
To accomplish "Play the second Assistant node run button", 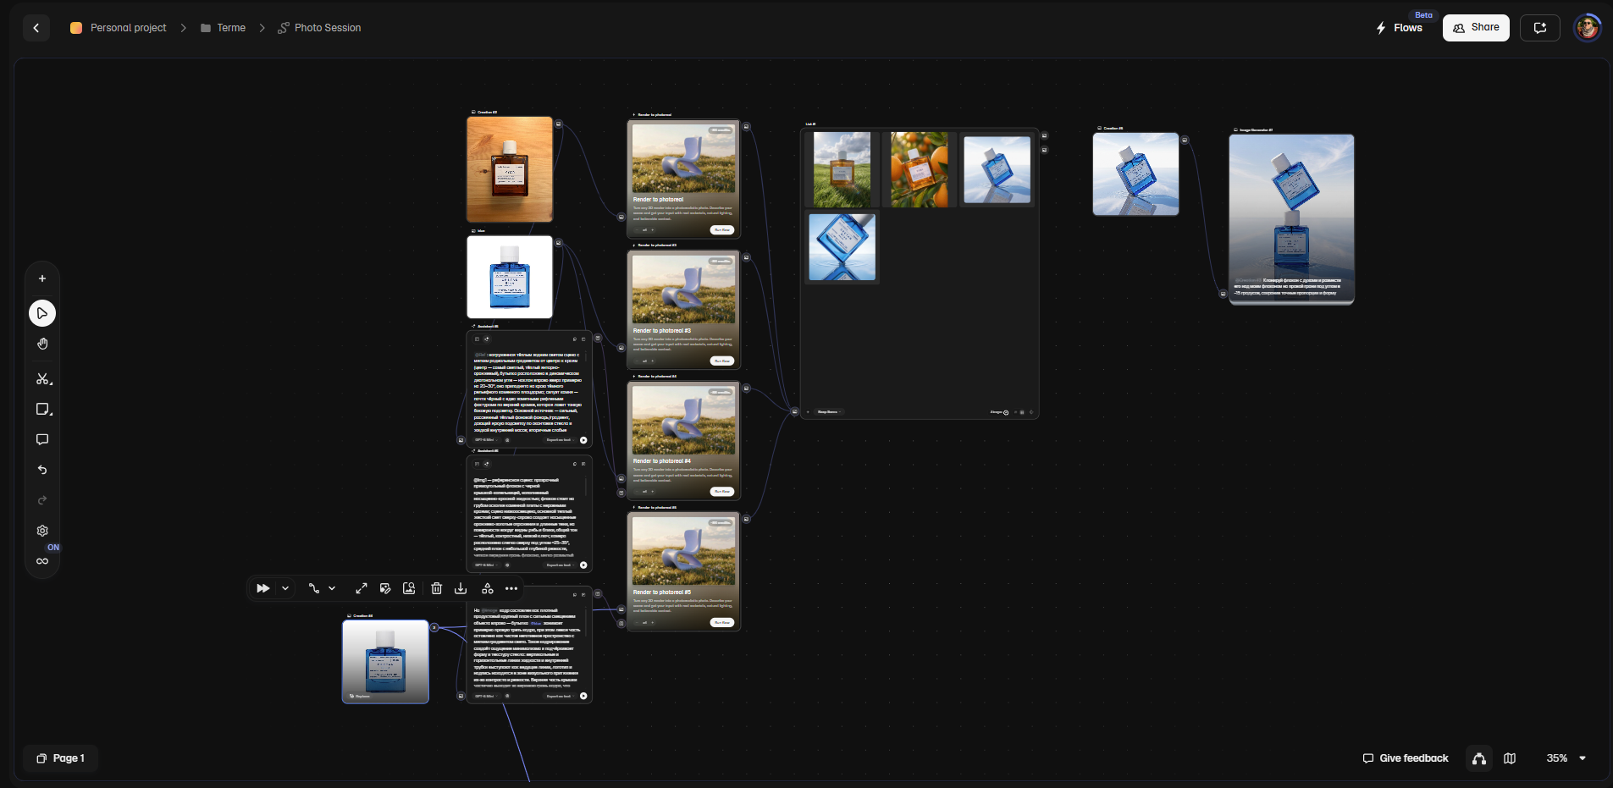I will (583, 565).
